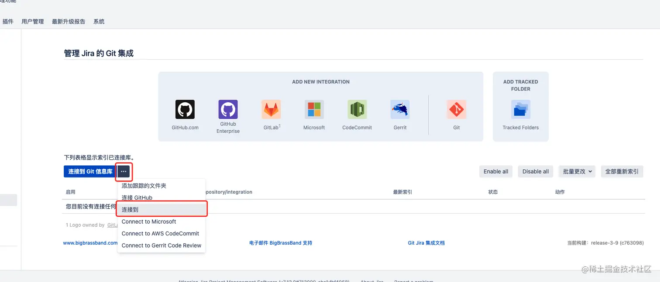This screenshot has width=660, height=282.
Task: Open the Tracked Folders icon
Action: pos(521,110)
